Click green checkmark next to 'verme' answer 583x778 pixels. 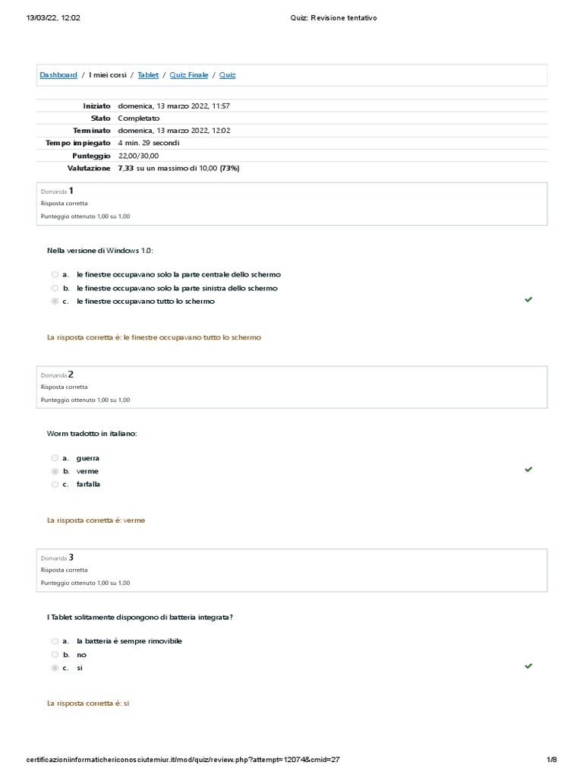click(528, 470)
